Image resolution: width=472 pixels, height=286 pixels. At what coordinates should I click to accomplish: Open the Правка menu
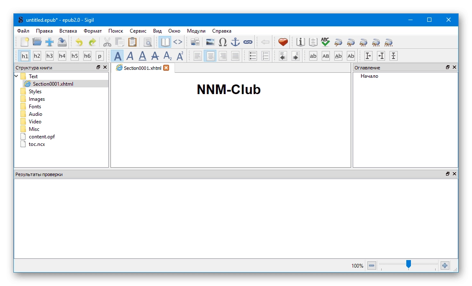tap(44, 31)
